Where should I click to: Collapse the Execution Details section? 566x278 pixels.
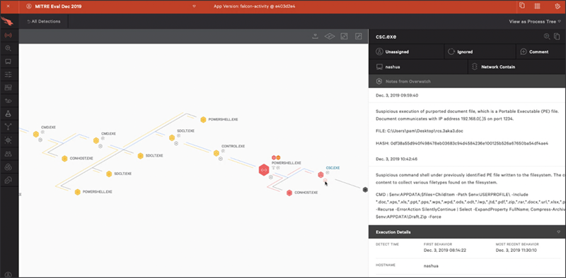559,232
